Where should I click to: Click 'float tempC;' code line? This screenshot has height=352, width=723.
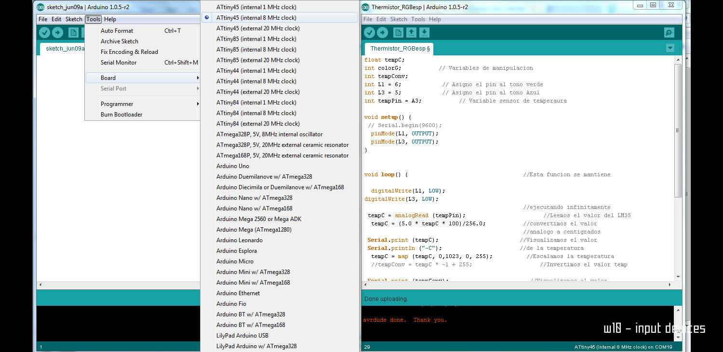(x=385, y=60)
